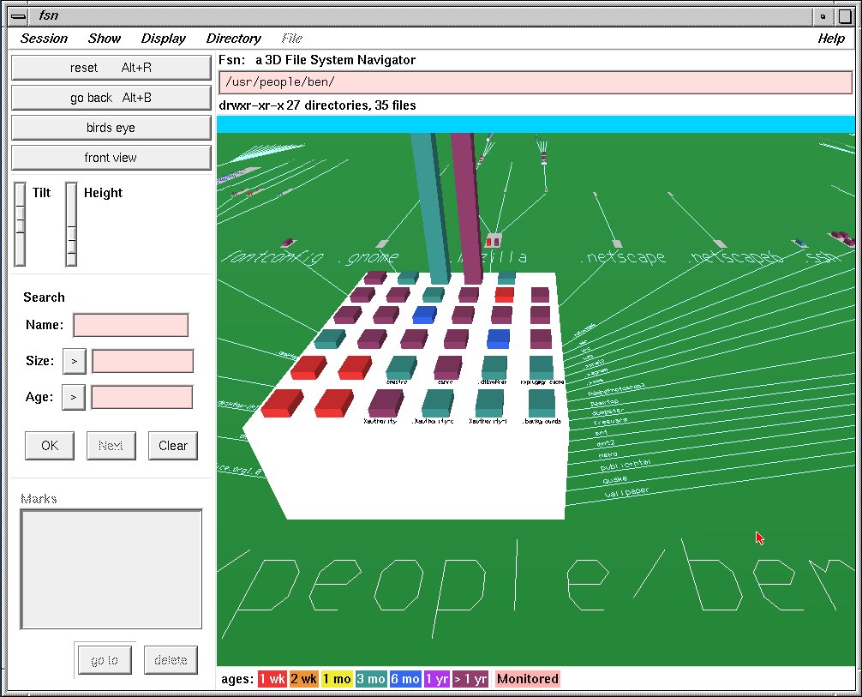Click OK to run the search
Viewport: 862px width, 697px height.
[50, 446]
